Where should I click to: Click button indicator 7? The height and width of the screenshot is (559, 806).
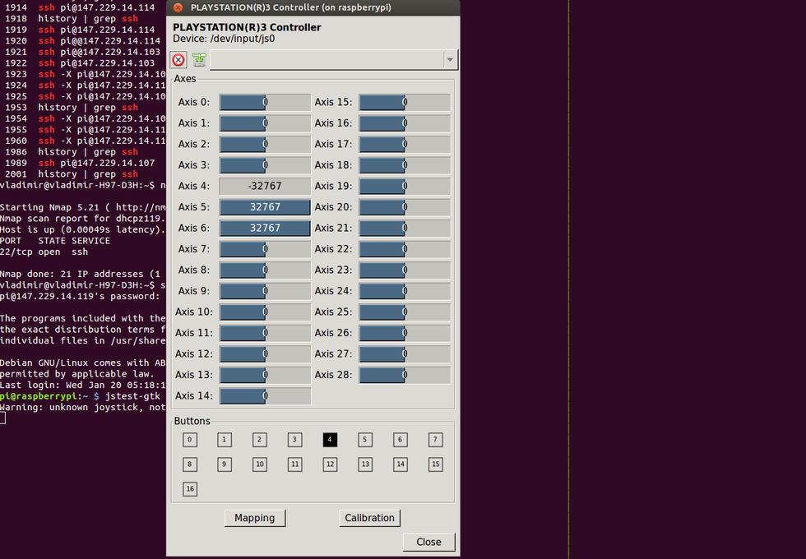pyautogui.click(x=435, y=440)
